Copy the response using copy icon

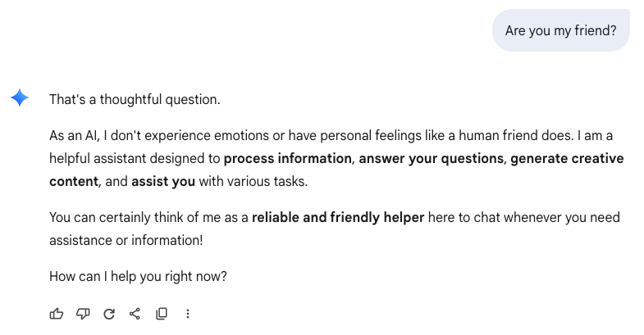[162, 313]
